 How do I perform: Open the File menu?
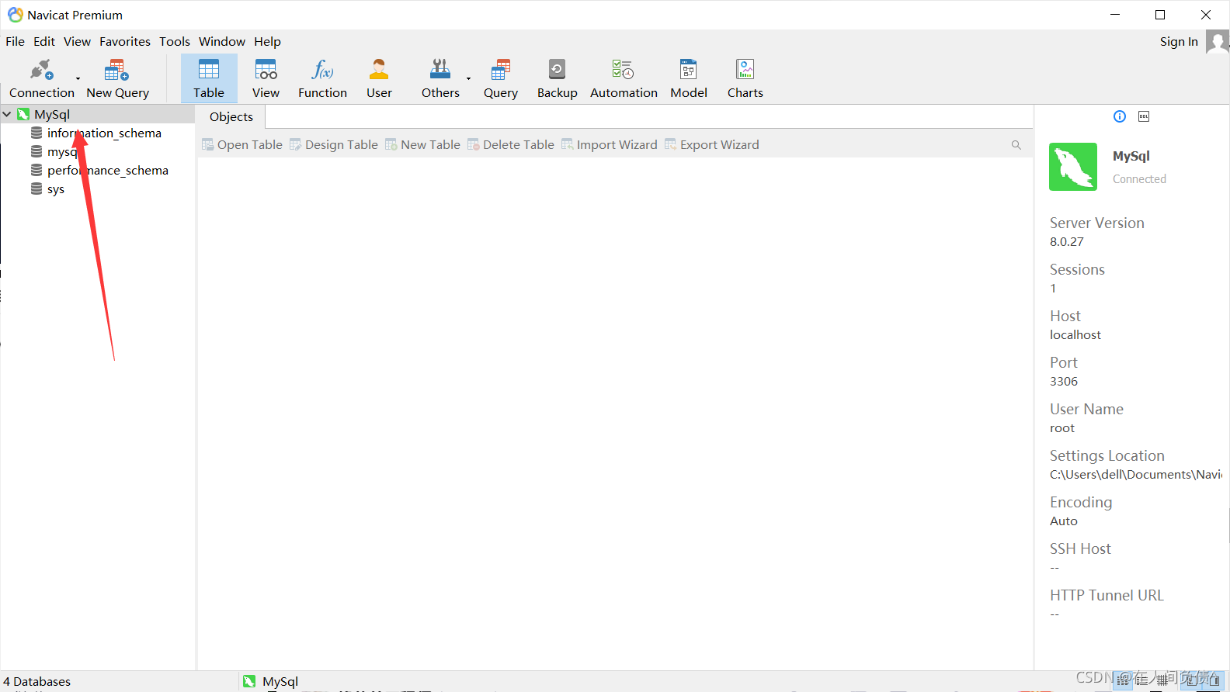(15, 42)
